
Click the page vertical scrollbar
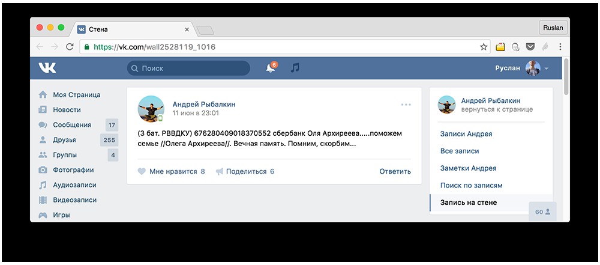tap(566, 77)
